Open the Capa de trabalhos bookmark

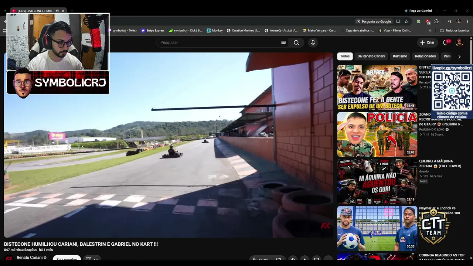click(357, 31)
